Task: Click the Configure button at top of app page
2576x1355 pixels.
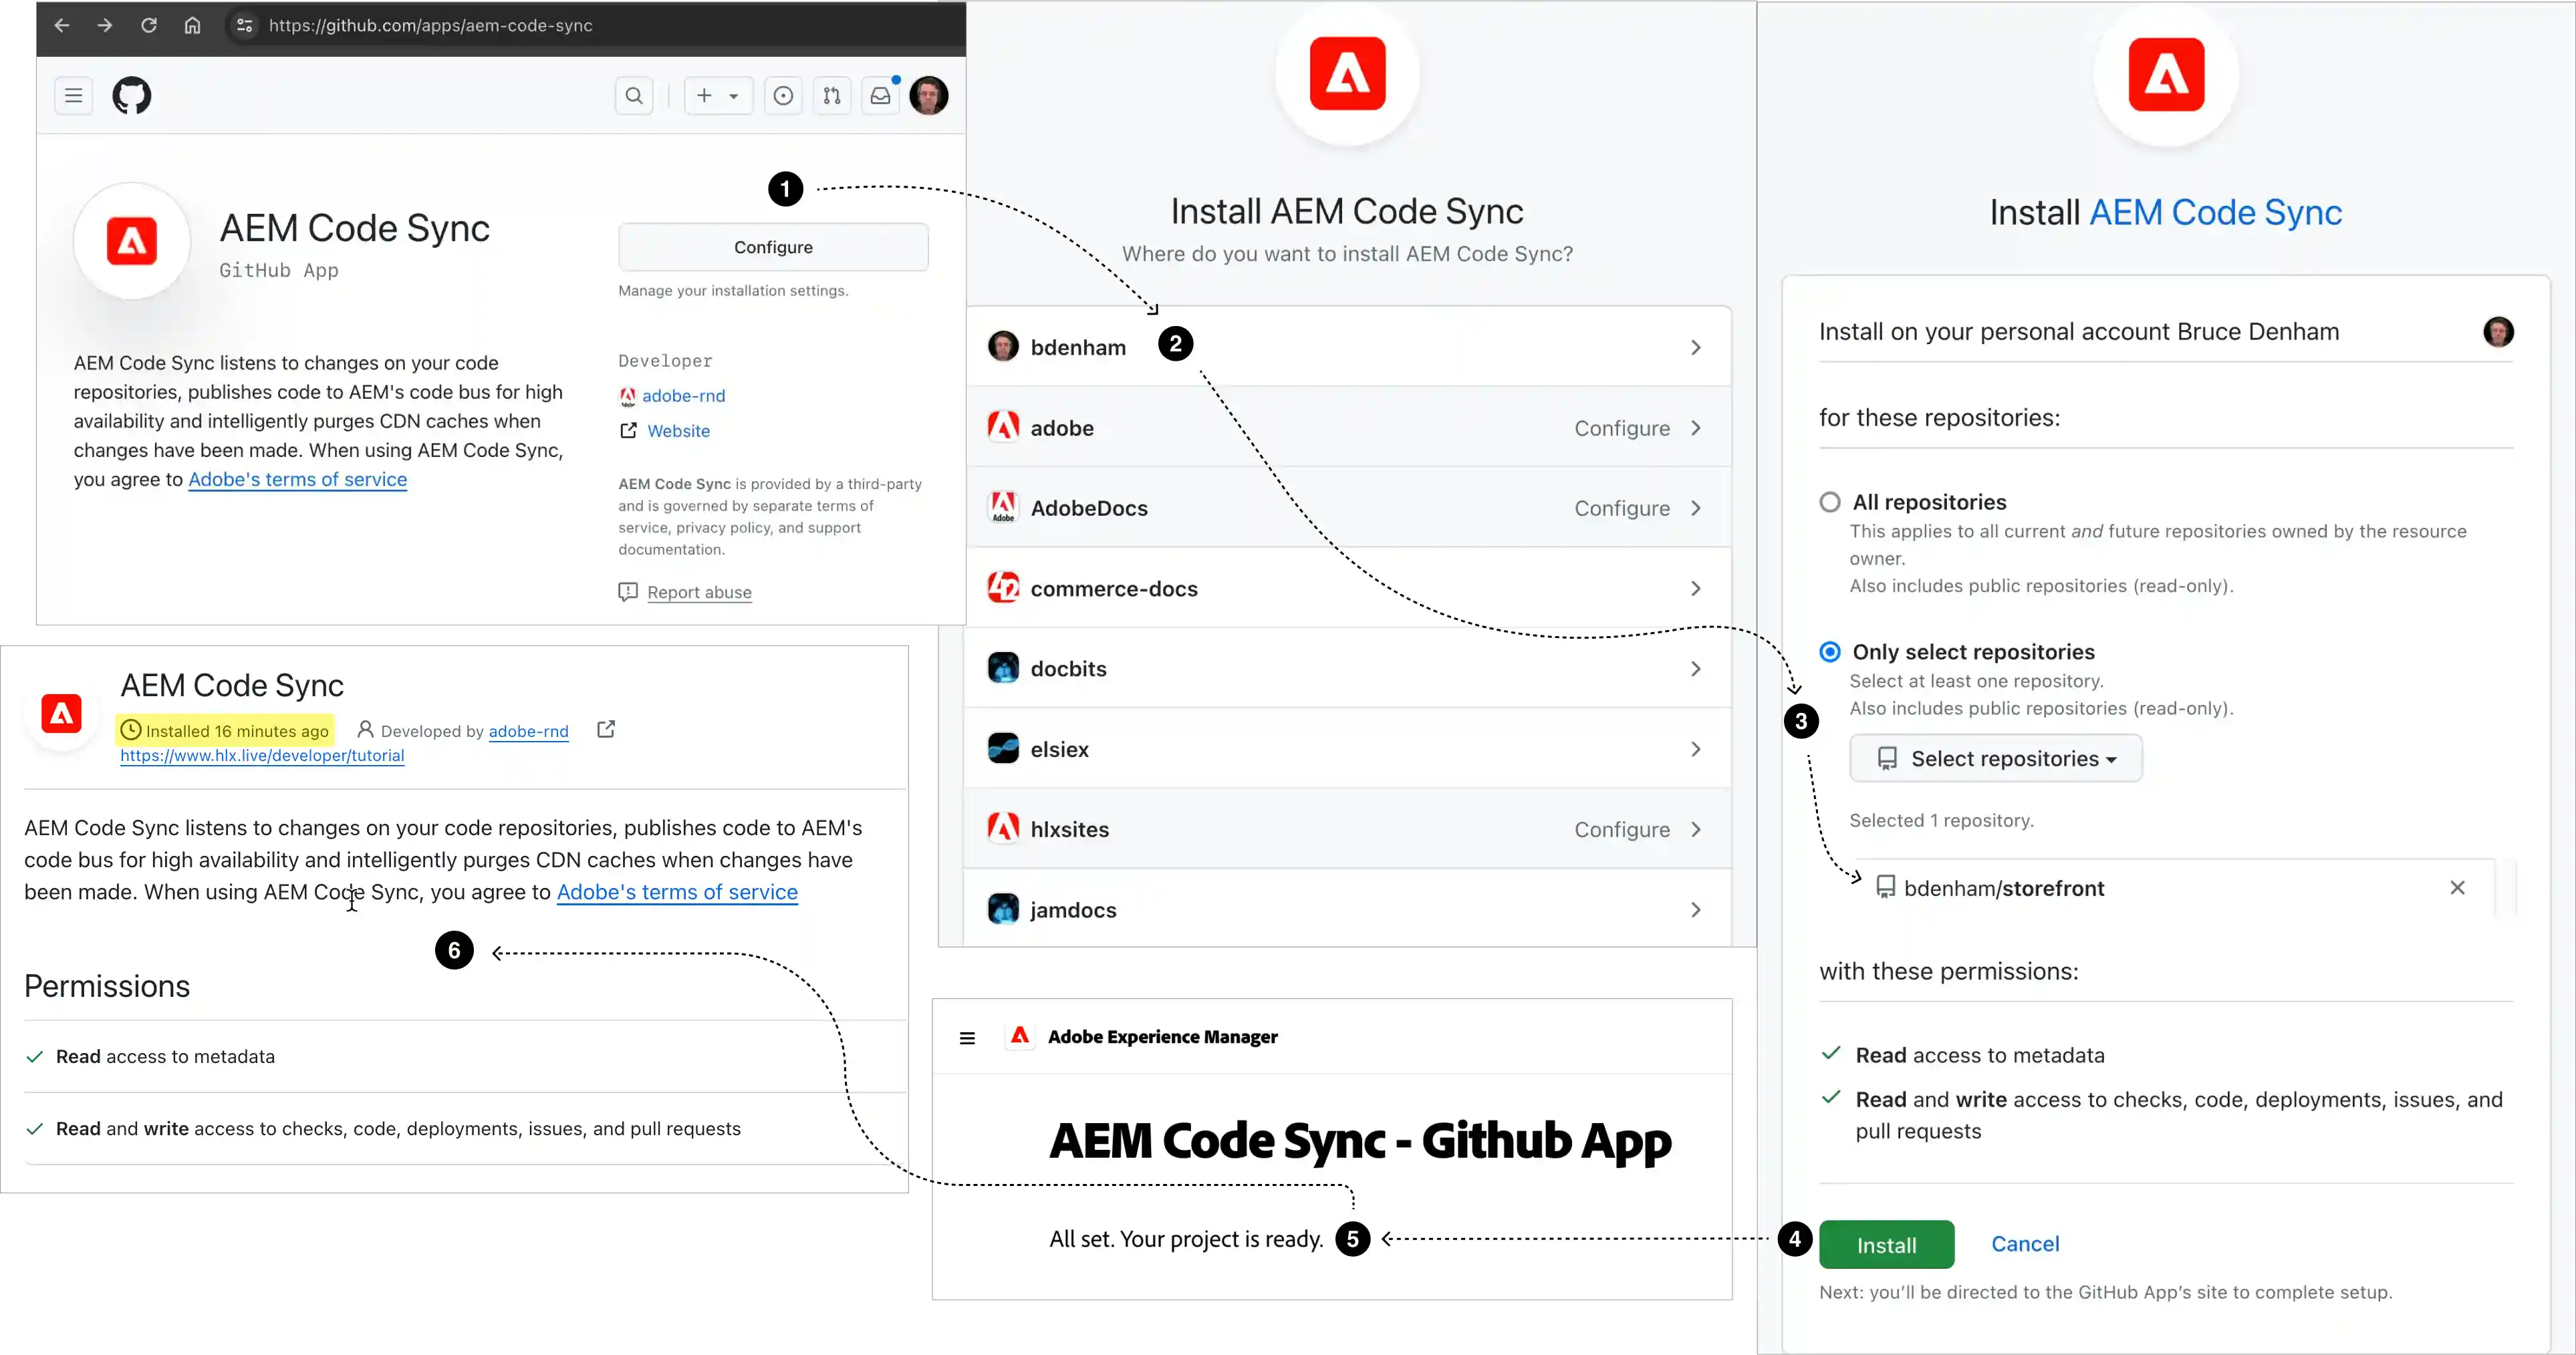Action: [x=772, y=247]
